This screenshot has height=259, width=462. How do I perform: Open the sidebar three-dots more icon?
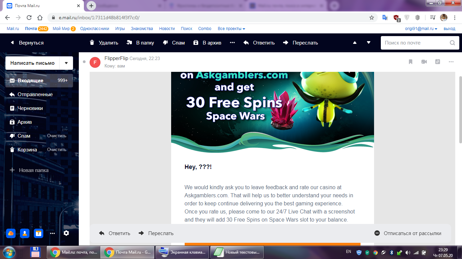click(x=52, y=233)
